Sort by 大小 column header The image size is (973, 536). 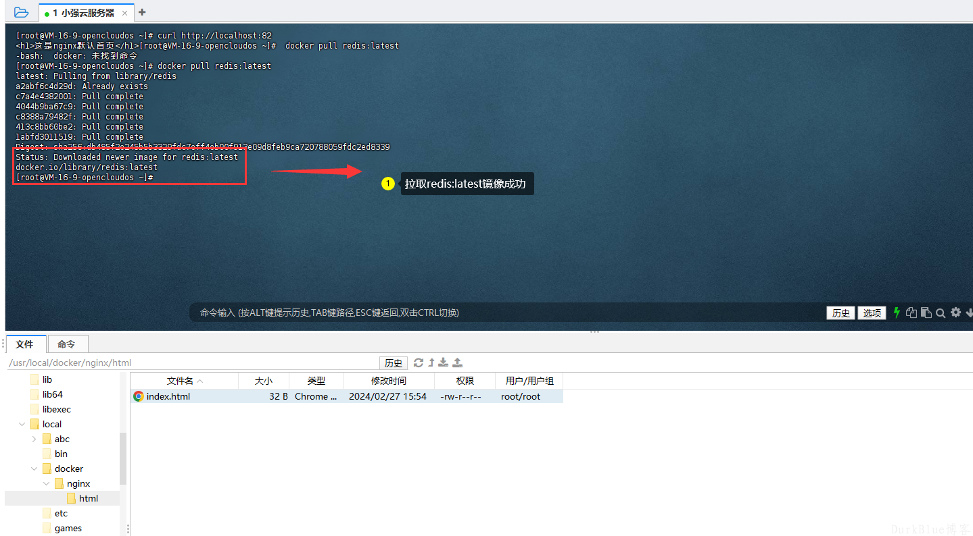click(264, 381)
